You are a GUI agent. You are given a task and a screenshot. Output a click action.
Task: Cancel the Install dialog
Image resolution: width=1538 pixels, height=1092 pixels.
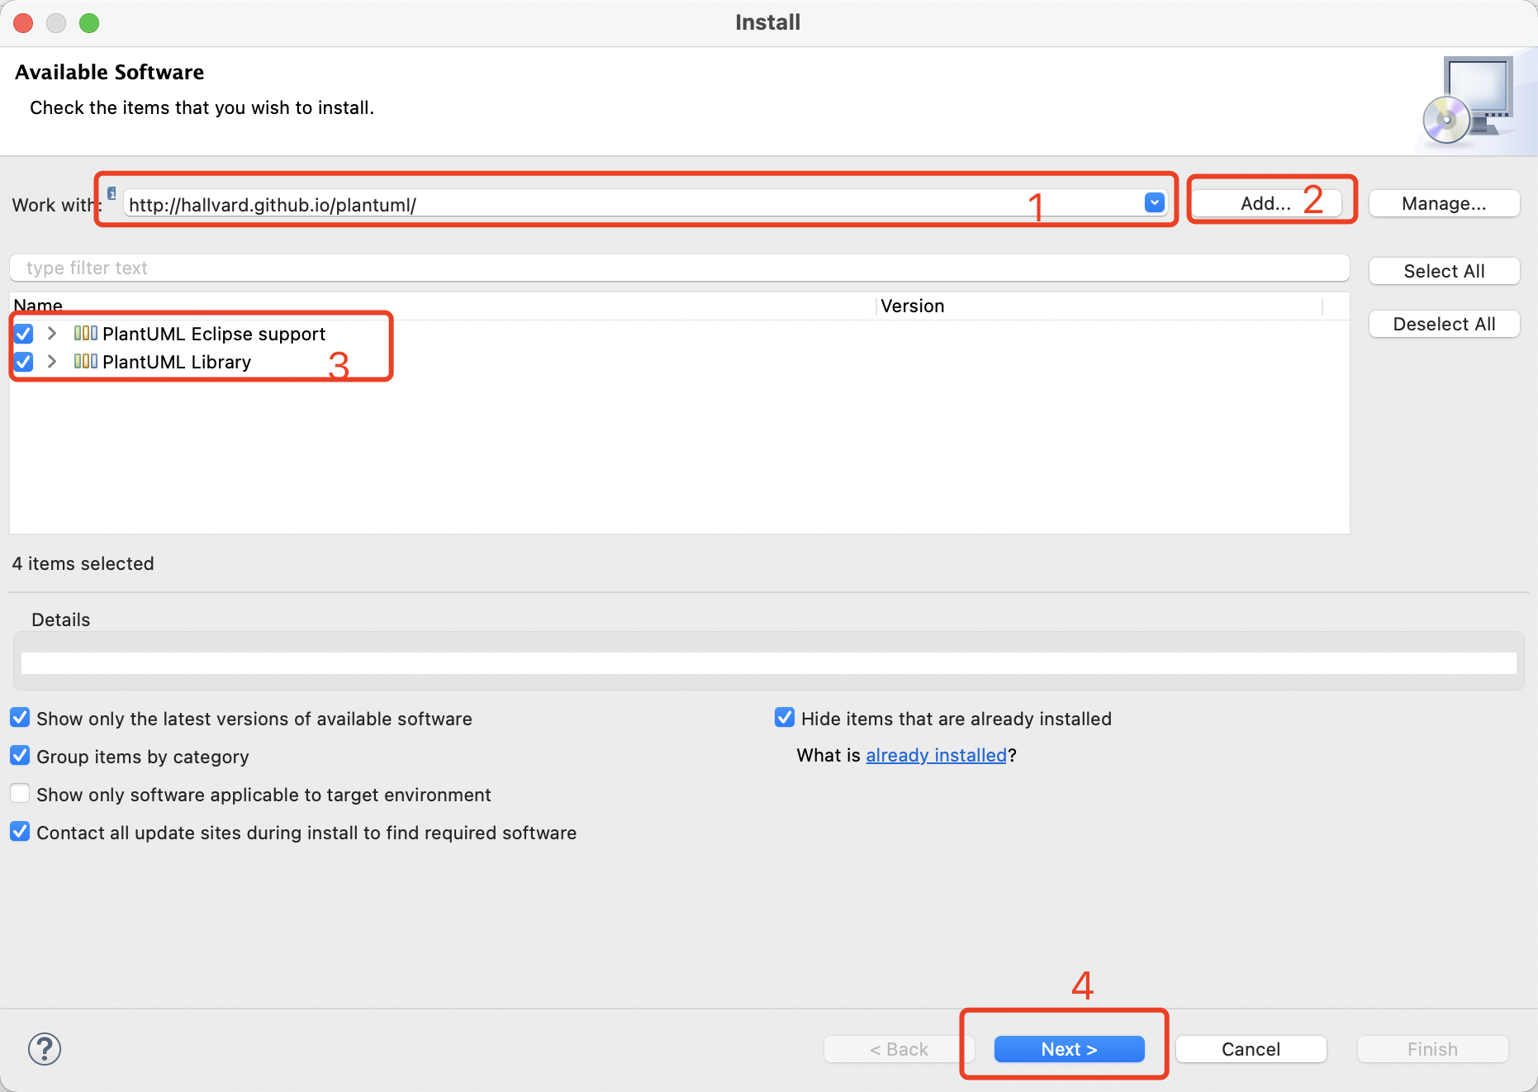point(1251,1049)
